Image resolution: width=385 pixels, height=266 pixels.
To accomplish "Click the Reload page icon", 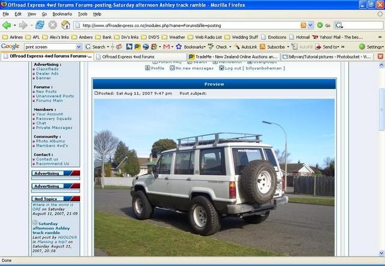I will point(40,25).
